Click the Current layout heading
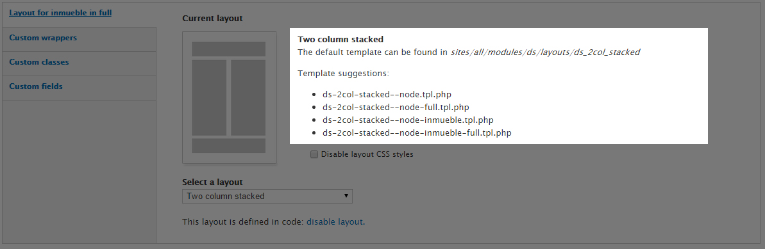This screenshot has height=249, width=765. coord(212,19)
